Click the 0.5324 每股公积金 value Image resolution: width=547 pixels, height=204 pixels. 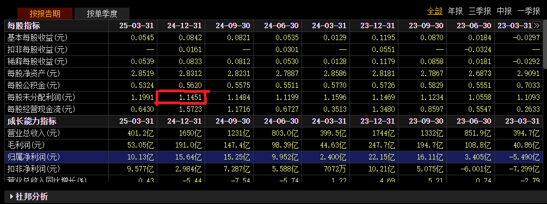click(143, 86)
